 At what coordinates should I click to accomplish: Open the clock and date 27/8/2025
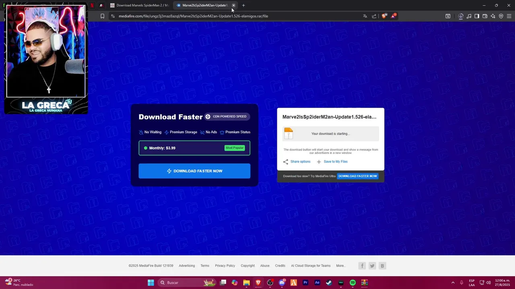point(503,283)
